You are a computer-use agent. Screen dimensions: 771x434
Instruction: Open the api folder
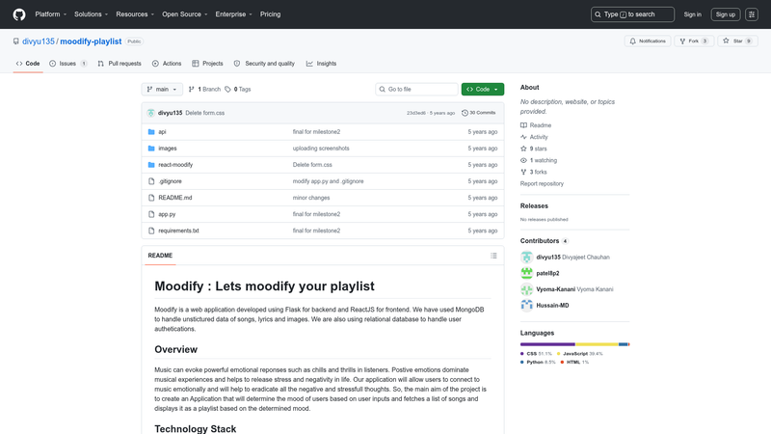(162, 132)
